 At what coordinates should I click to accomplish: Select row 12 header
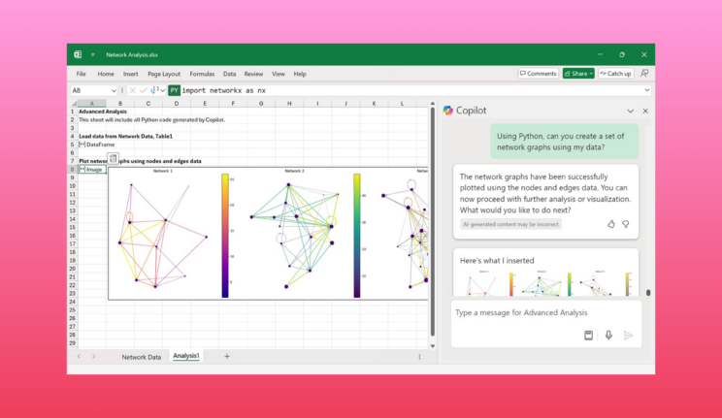click(x=72, y=203)
